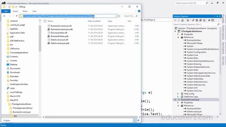The height and width of the screenshot is (127, 226).
Task: Click the search magnifier in Solution Explorer
Action: [x=218, y=24]
